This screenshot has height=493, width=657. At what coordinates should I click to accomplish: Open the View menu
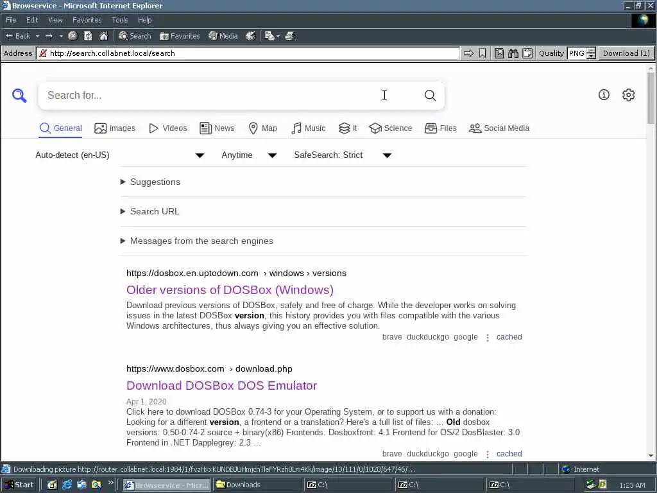click(x=55, y=20)
